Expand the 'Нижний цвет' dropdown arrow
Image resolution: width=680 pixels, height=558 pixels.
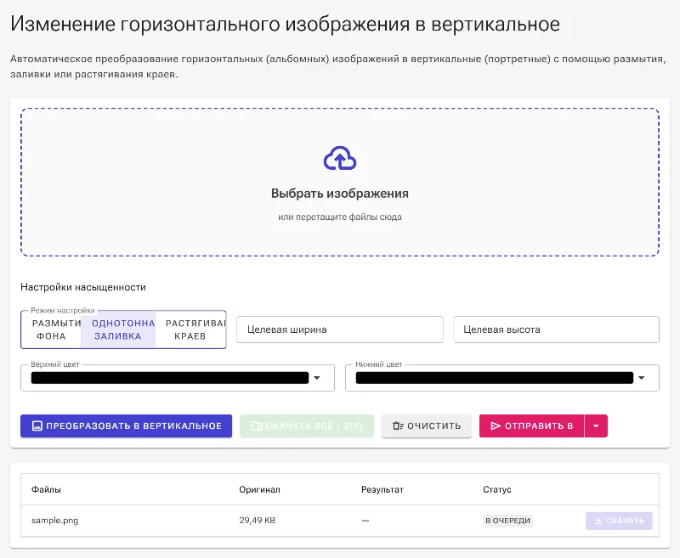(x=642, y=378)
